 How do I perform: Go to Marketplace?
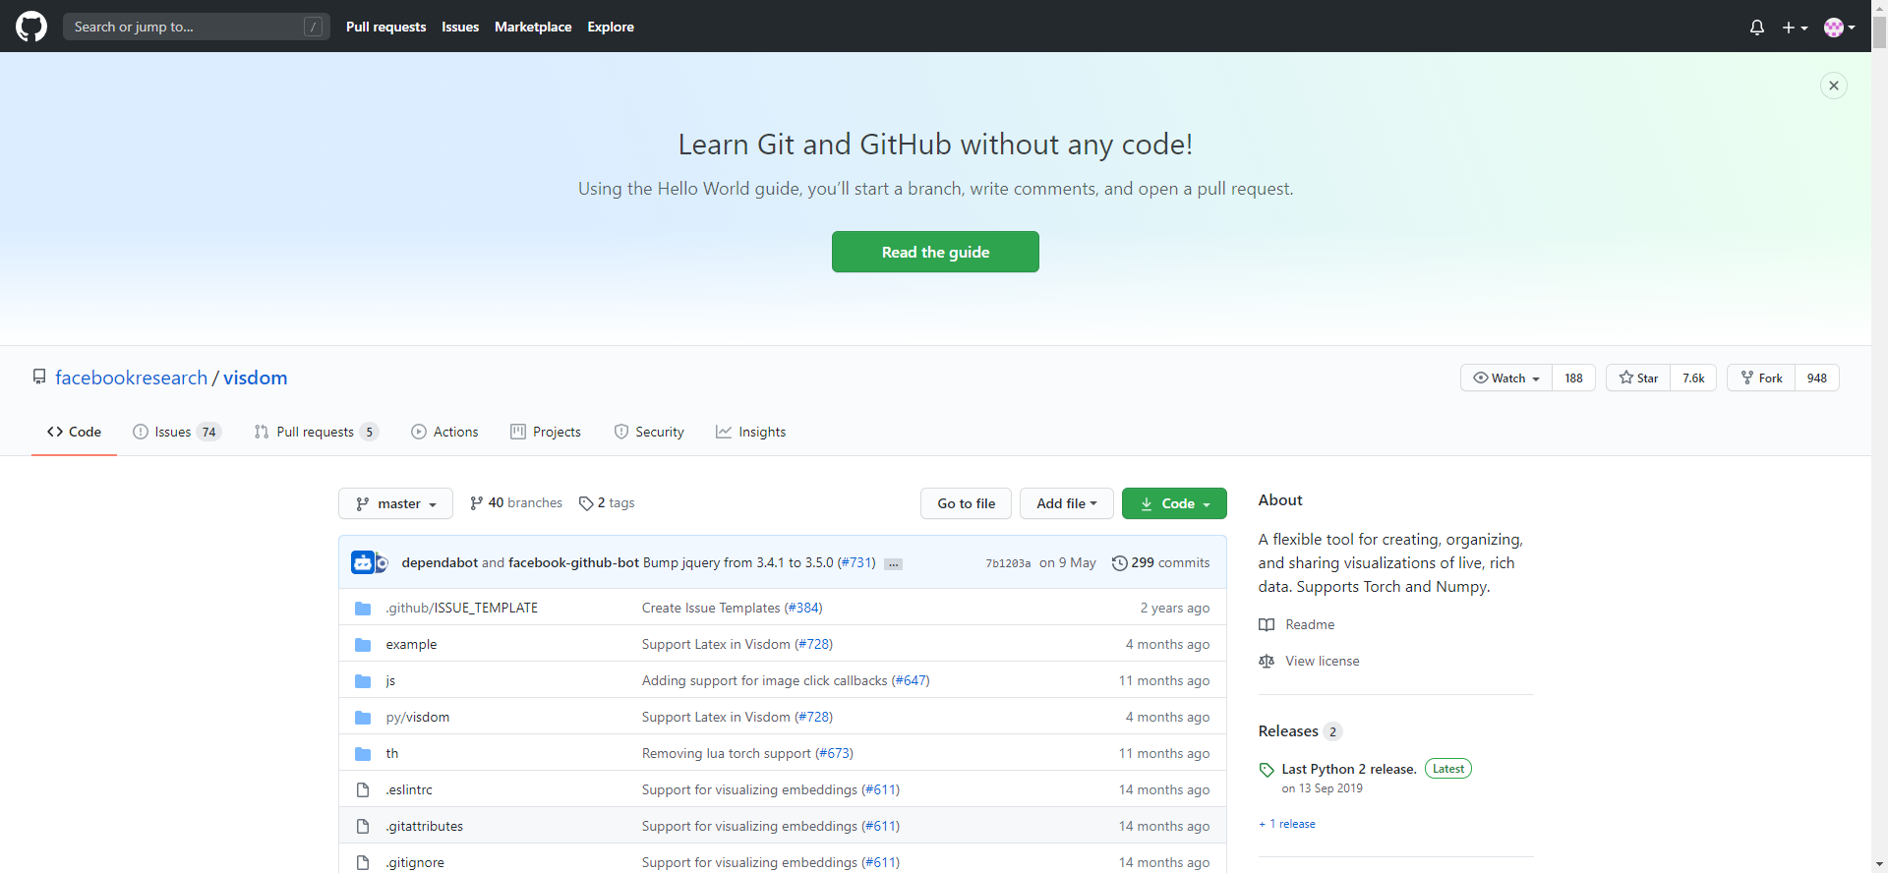tap(533, 27)
